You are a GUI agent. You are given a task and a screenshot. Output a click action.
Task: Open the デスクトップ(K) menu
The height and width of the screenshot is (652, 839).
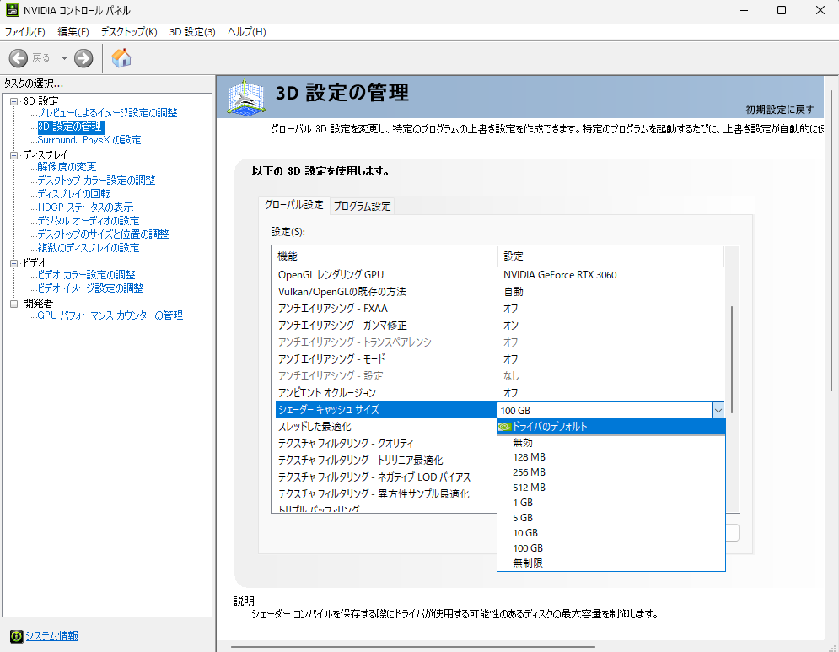pyautogui.click(x=129, y=31)
